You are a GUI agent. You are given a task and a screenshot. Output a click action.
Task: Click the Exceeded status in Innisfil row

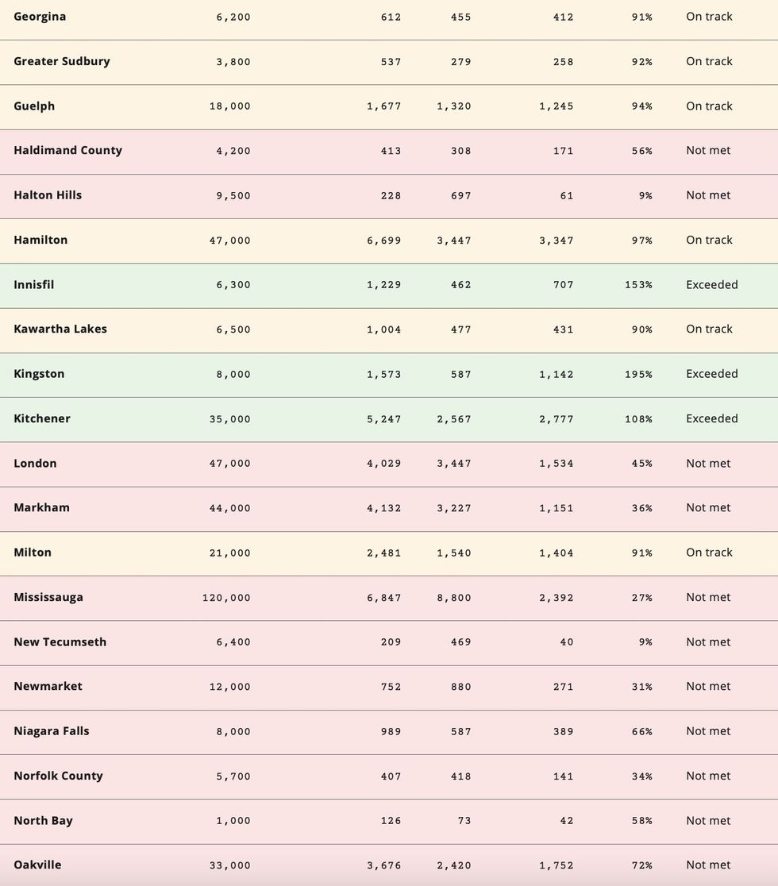[712, 284]
